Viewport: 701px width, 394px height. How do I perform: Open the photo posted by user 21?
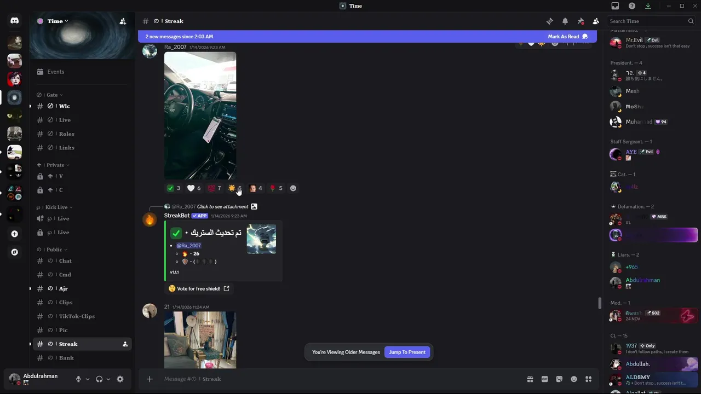coord(200,340)
